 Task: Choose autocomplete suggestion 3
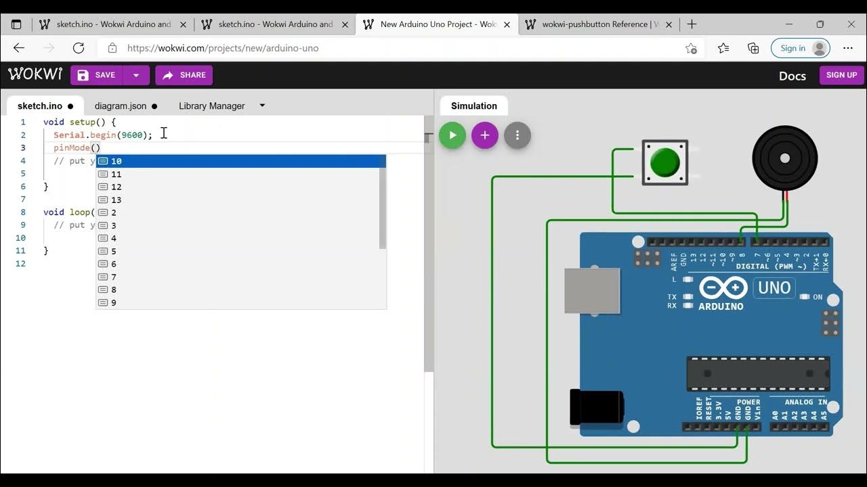coord(241,225)
